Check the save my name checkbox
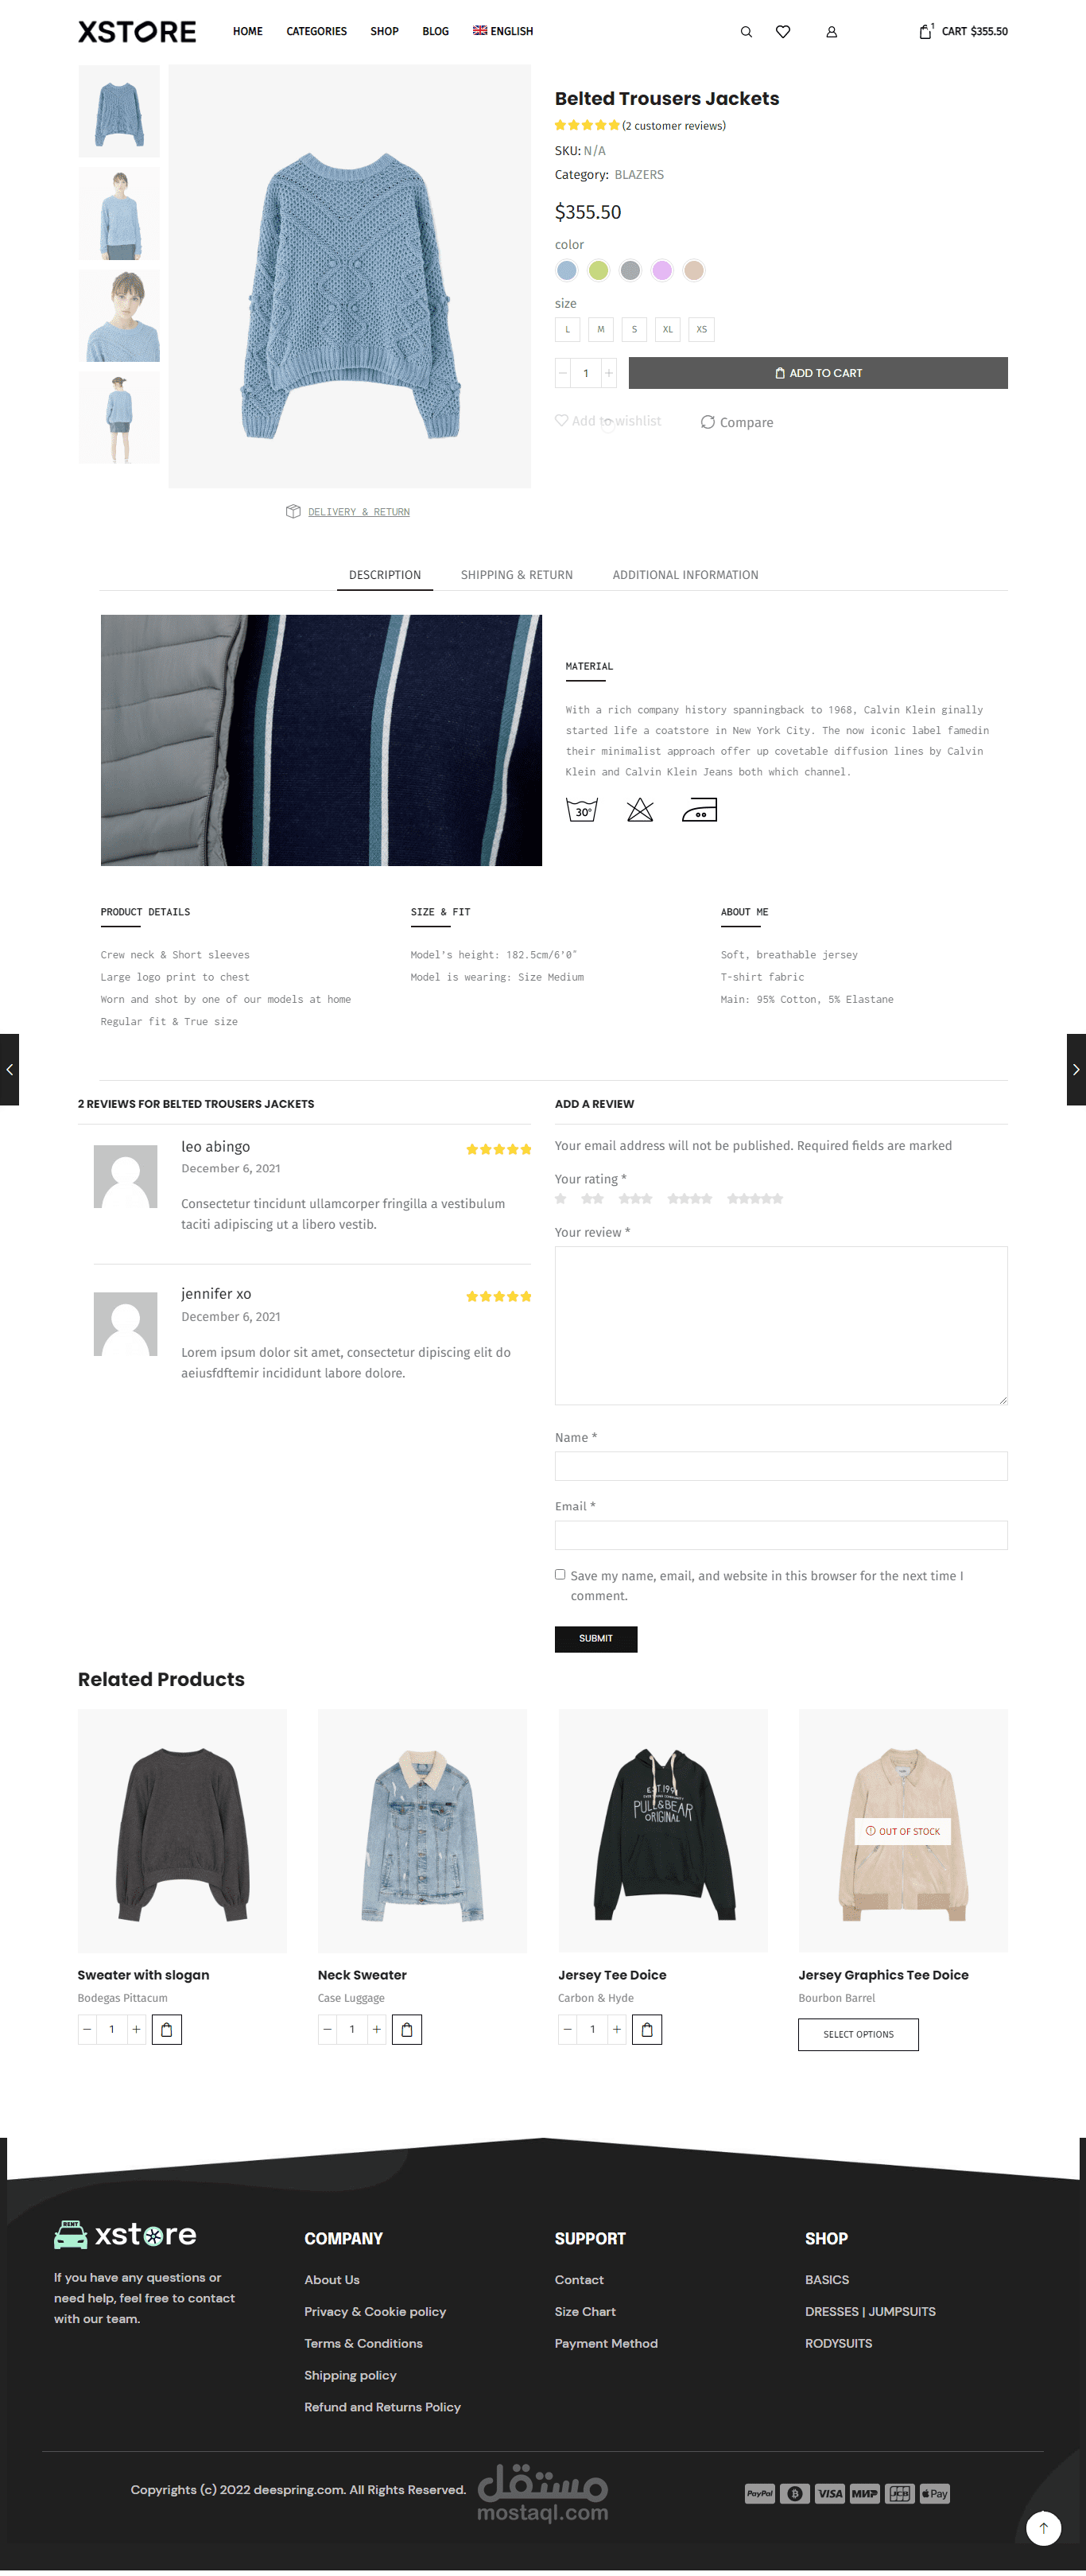The height and width of the screenshot is (2576, 1086). [560, 1574]
